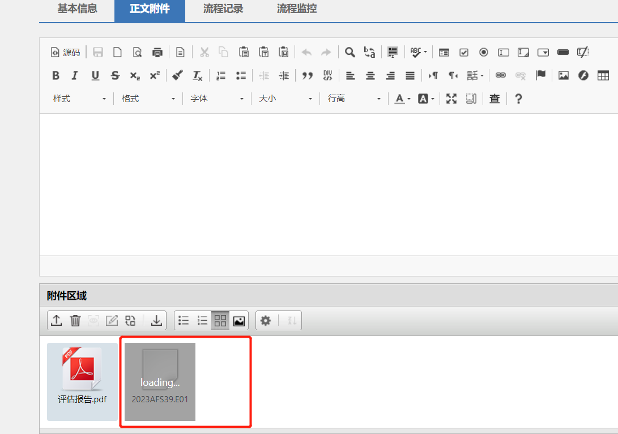The height and width of the screenshot is (434, 618).
Task: Insert a button form element
Action: coord(563,52)
